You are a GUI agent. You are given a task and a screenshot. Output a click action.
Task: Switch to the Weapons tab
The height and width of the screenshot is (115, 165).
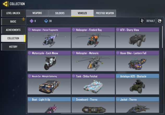(37, 13)
